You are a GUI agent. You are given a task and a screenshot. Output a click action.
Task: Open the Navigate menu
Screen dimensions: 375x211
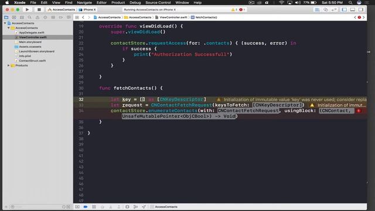(x=84, y=2)
